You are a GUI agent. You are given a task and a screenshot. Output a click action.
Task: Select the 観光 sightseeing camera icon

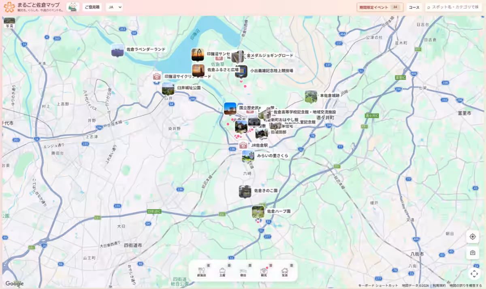click(264, 272)
